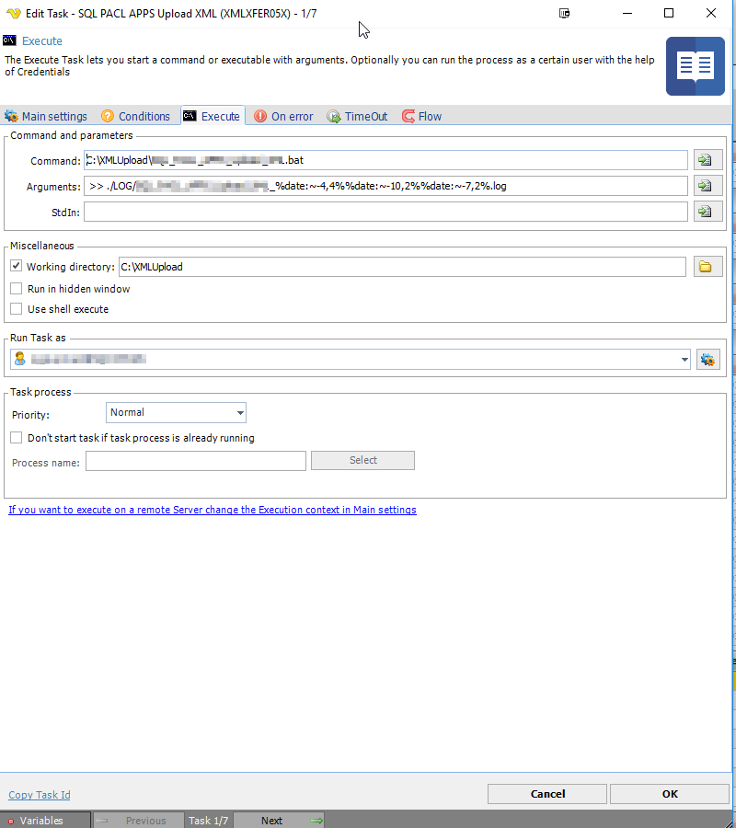Uncheck the Working directory checkbox

[x=16, y=267]
